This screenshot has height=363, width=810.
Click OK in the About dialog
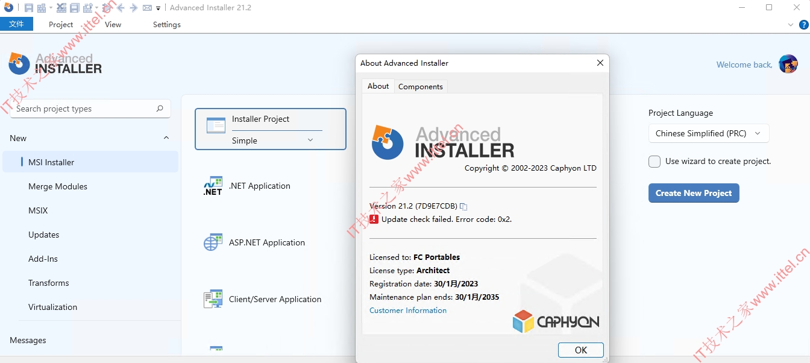581,350
